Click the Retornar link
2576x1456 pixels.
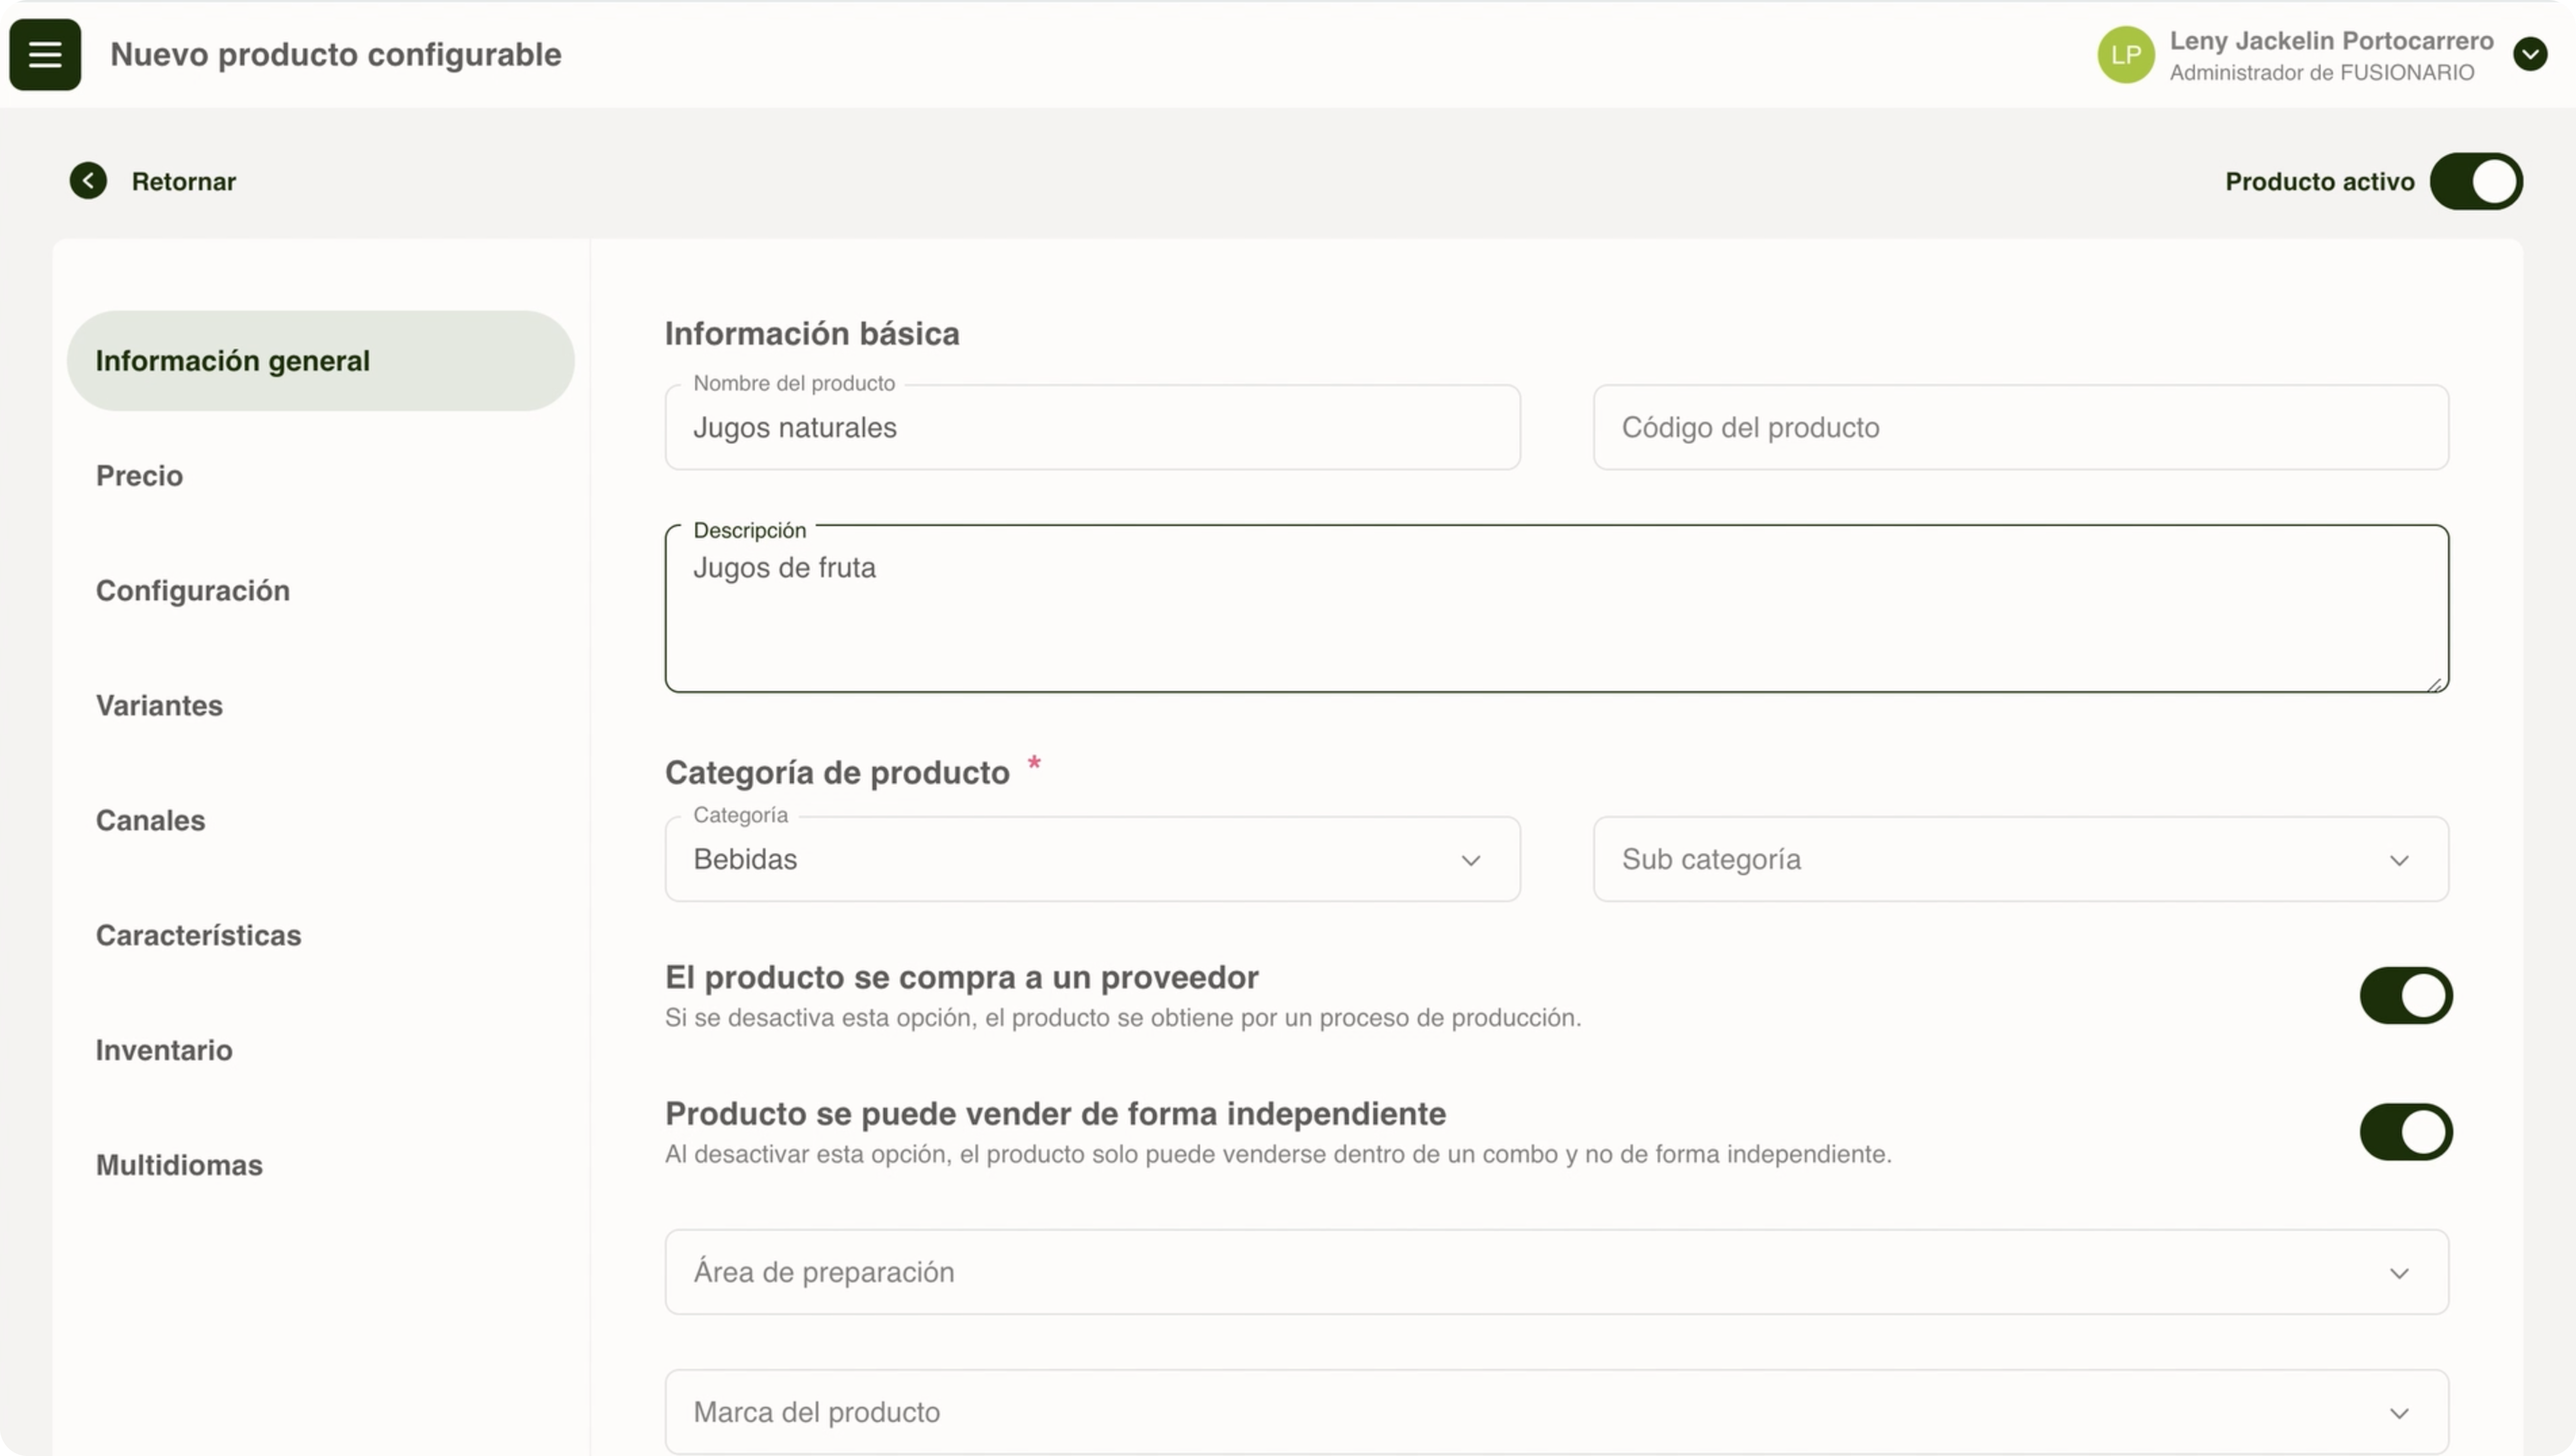pos(184,182)
